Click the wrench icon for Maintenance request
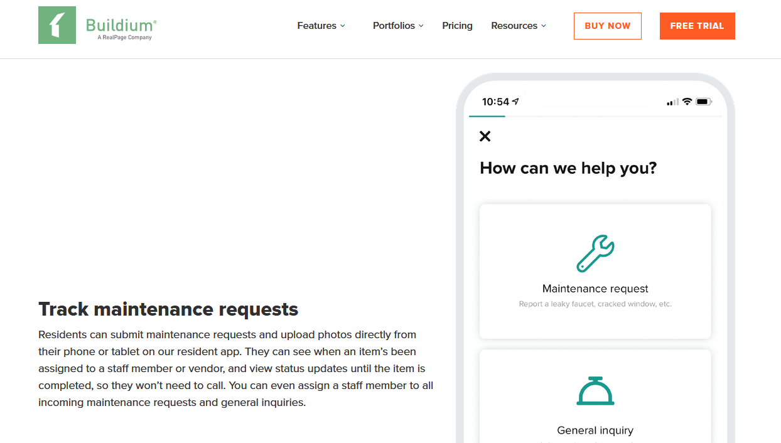The width and height of the screenshot is (781, 443). click(x=595, y=254)
